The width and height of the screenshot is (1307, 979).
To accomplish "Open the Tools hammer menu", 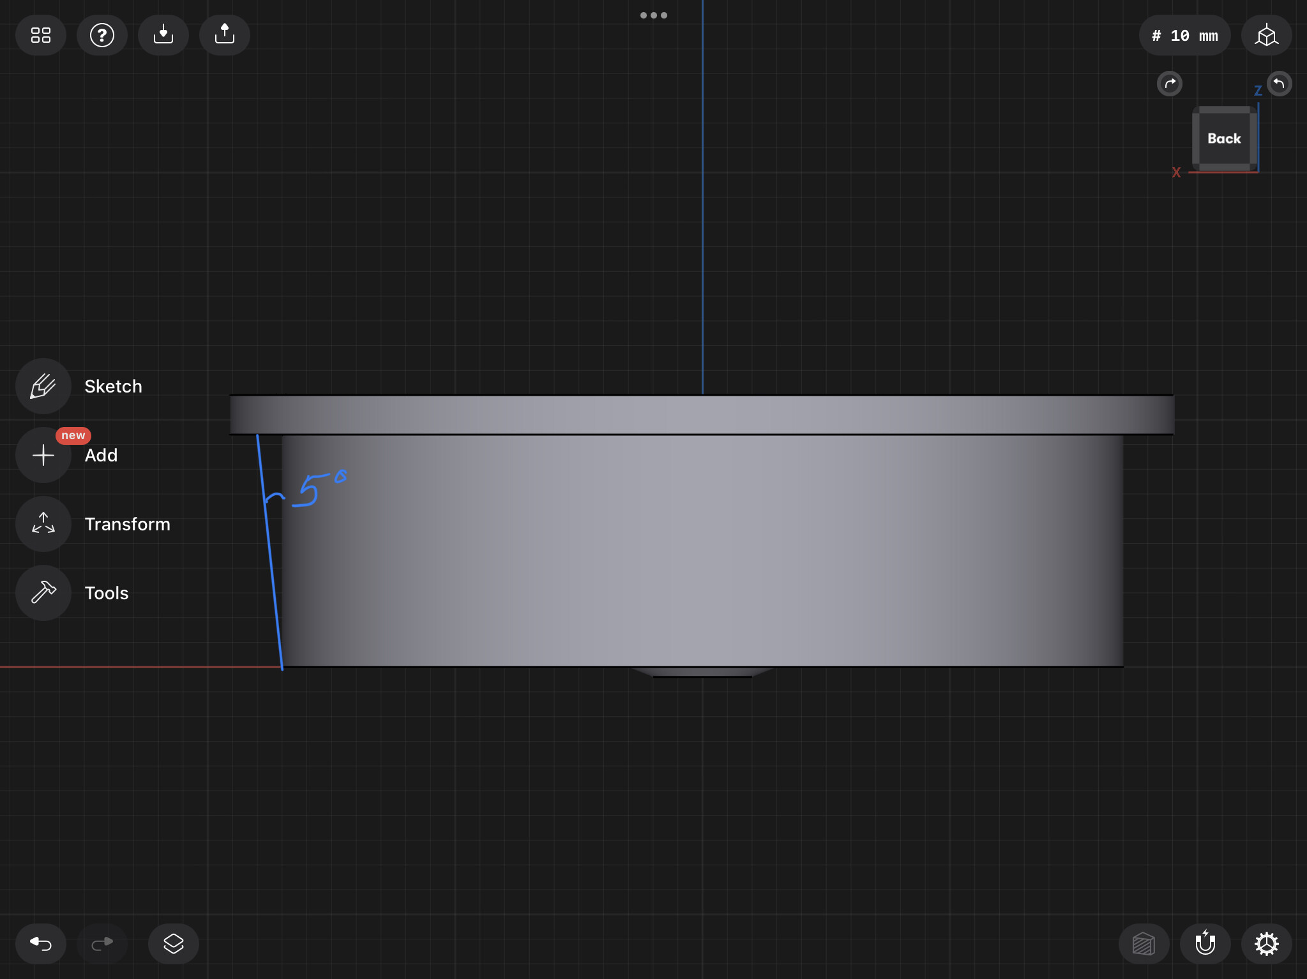I will click(x=43, y=593).
